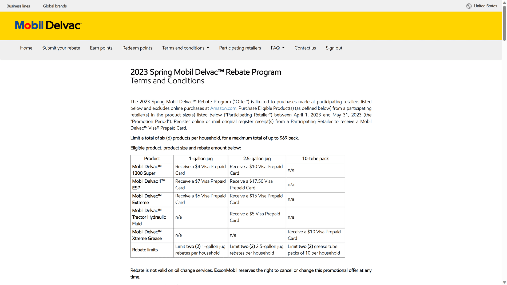Image resolution: width=507 pixels, height=285 pixels.
Task: Click the oil change services disclaimer text
Action: (x=251, y=274)
